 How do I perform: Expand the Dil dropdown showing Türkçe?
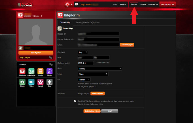(84, 80)
